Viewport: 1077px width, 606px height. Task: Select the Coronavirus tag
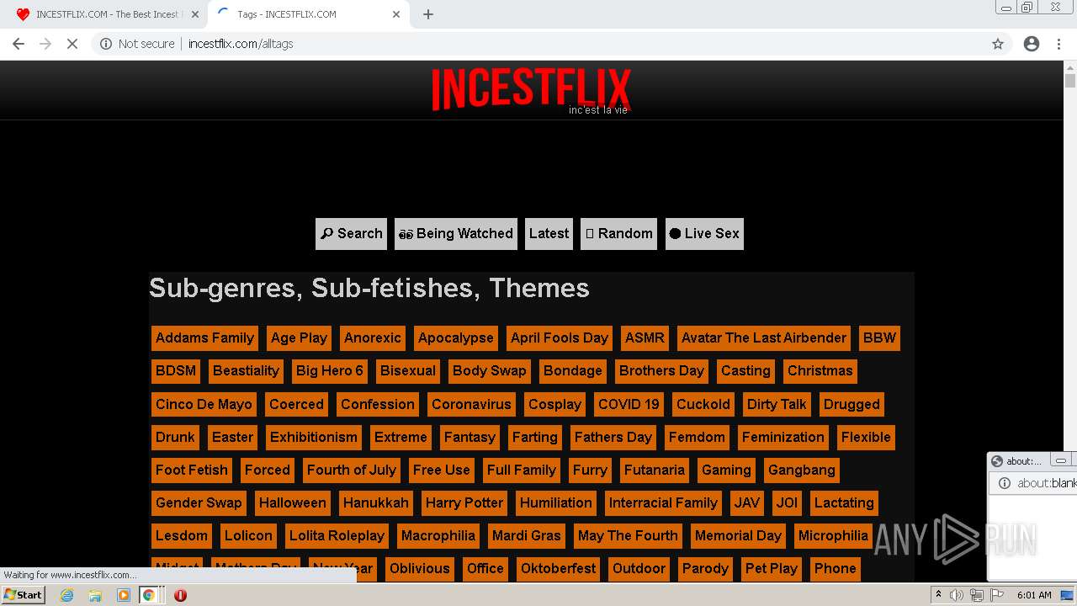point(471,405)
